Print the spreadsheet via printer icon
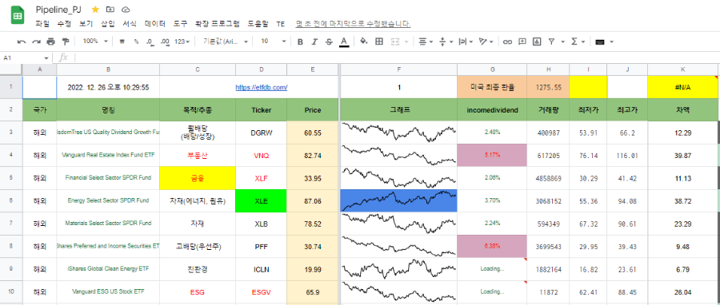This screenshot has width=720, height=305. 50,42
